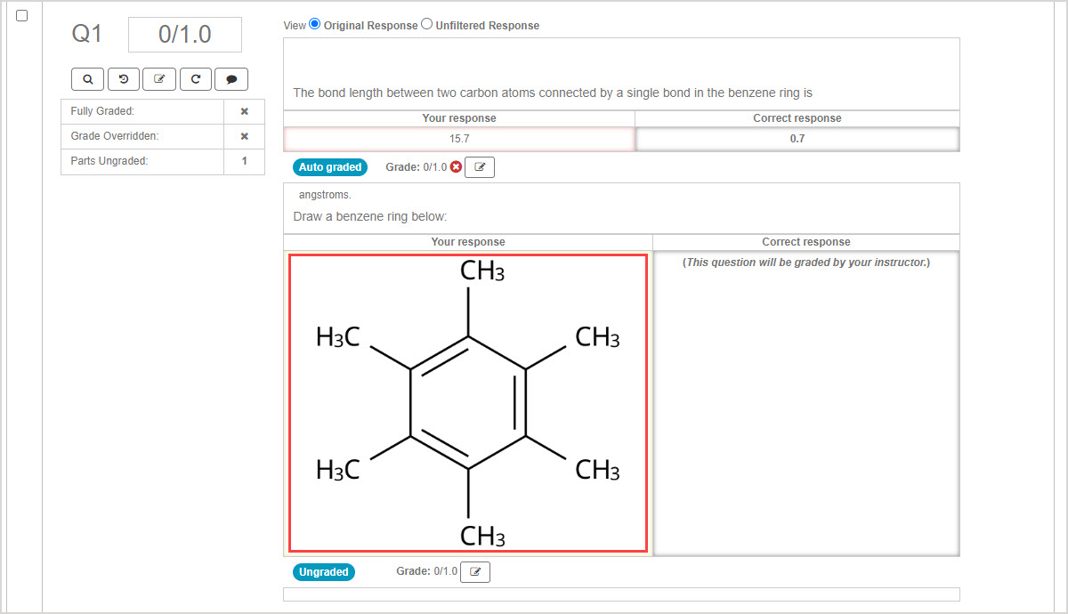Select the revert history icon in Q1 toolbar
This screenshot has width=1068, height=614.
pyautogui.click(x=124, y=78)
